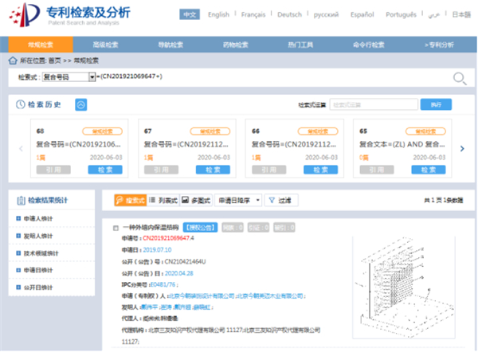478x352 pixels.
Task: Expand 公开日统计 plus icon
Action: coord(18,287)
